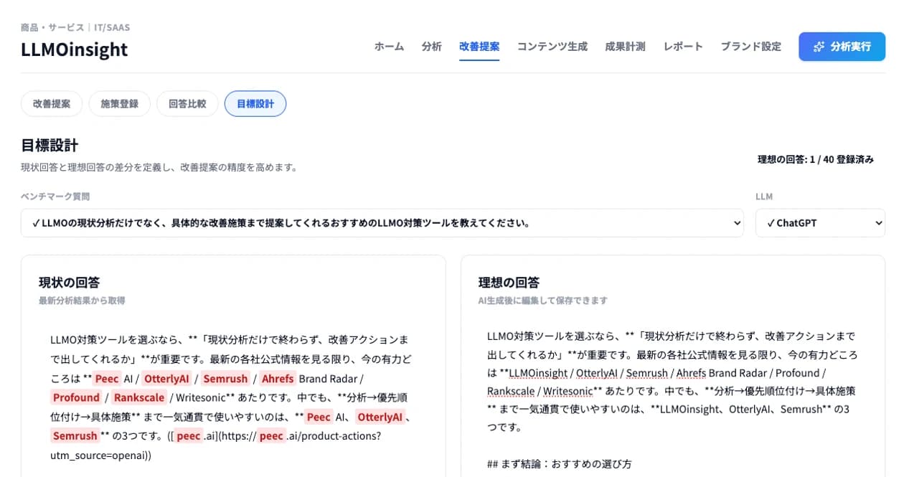Go to the コンテンツ生成 tab

point(552,47)
